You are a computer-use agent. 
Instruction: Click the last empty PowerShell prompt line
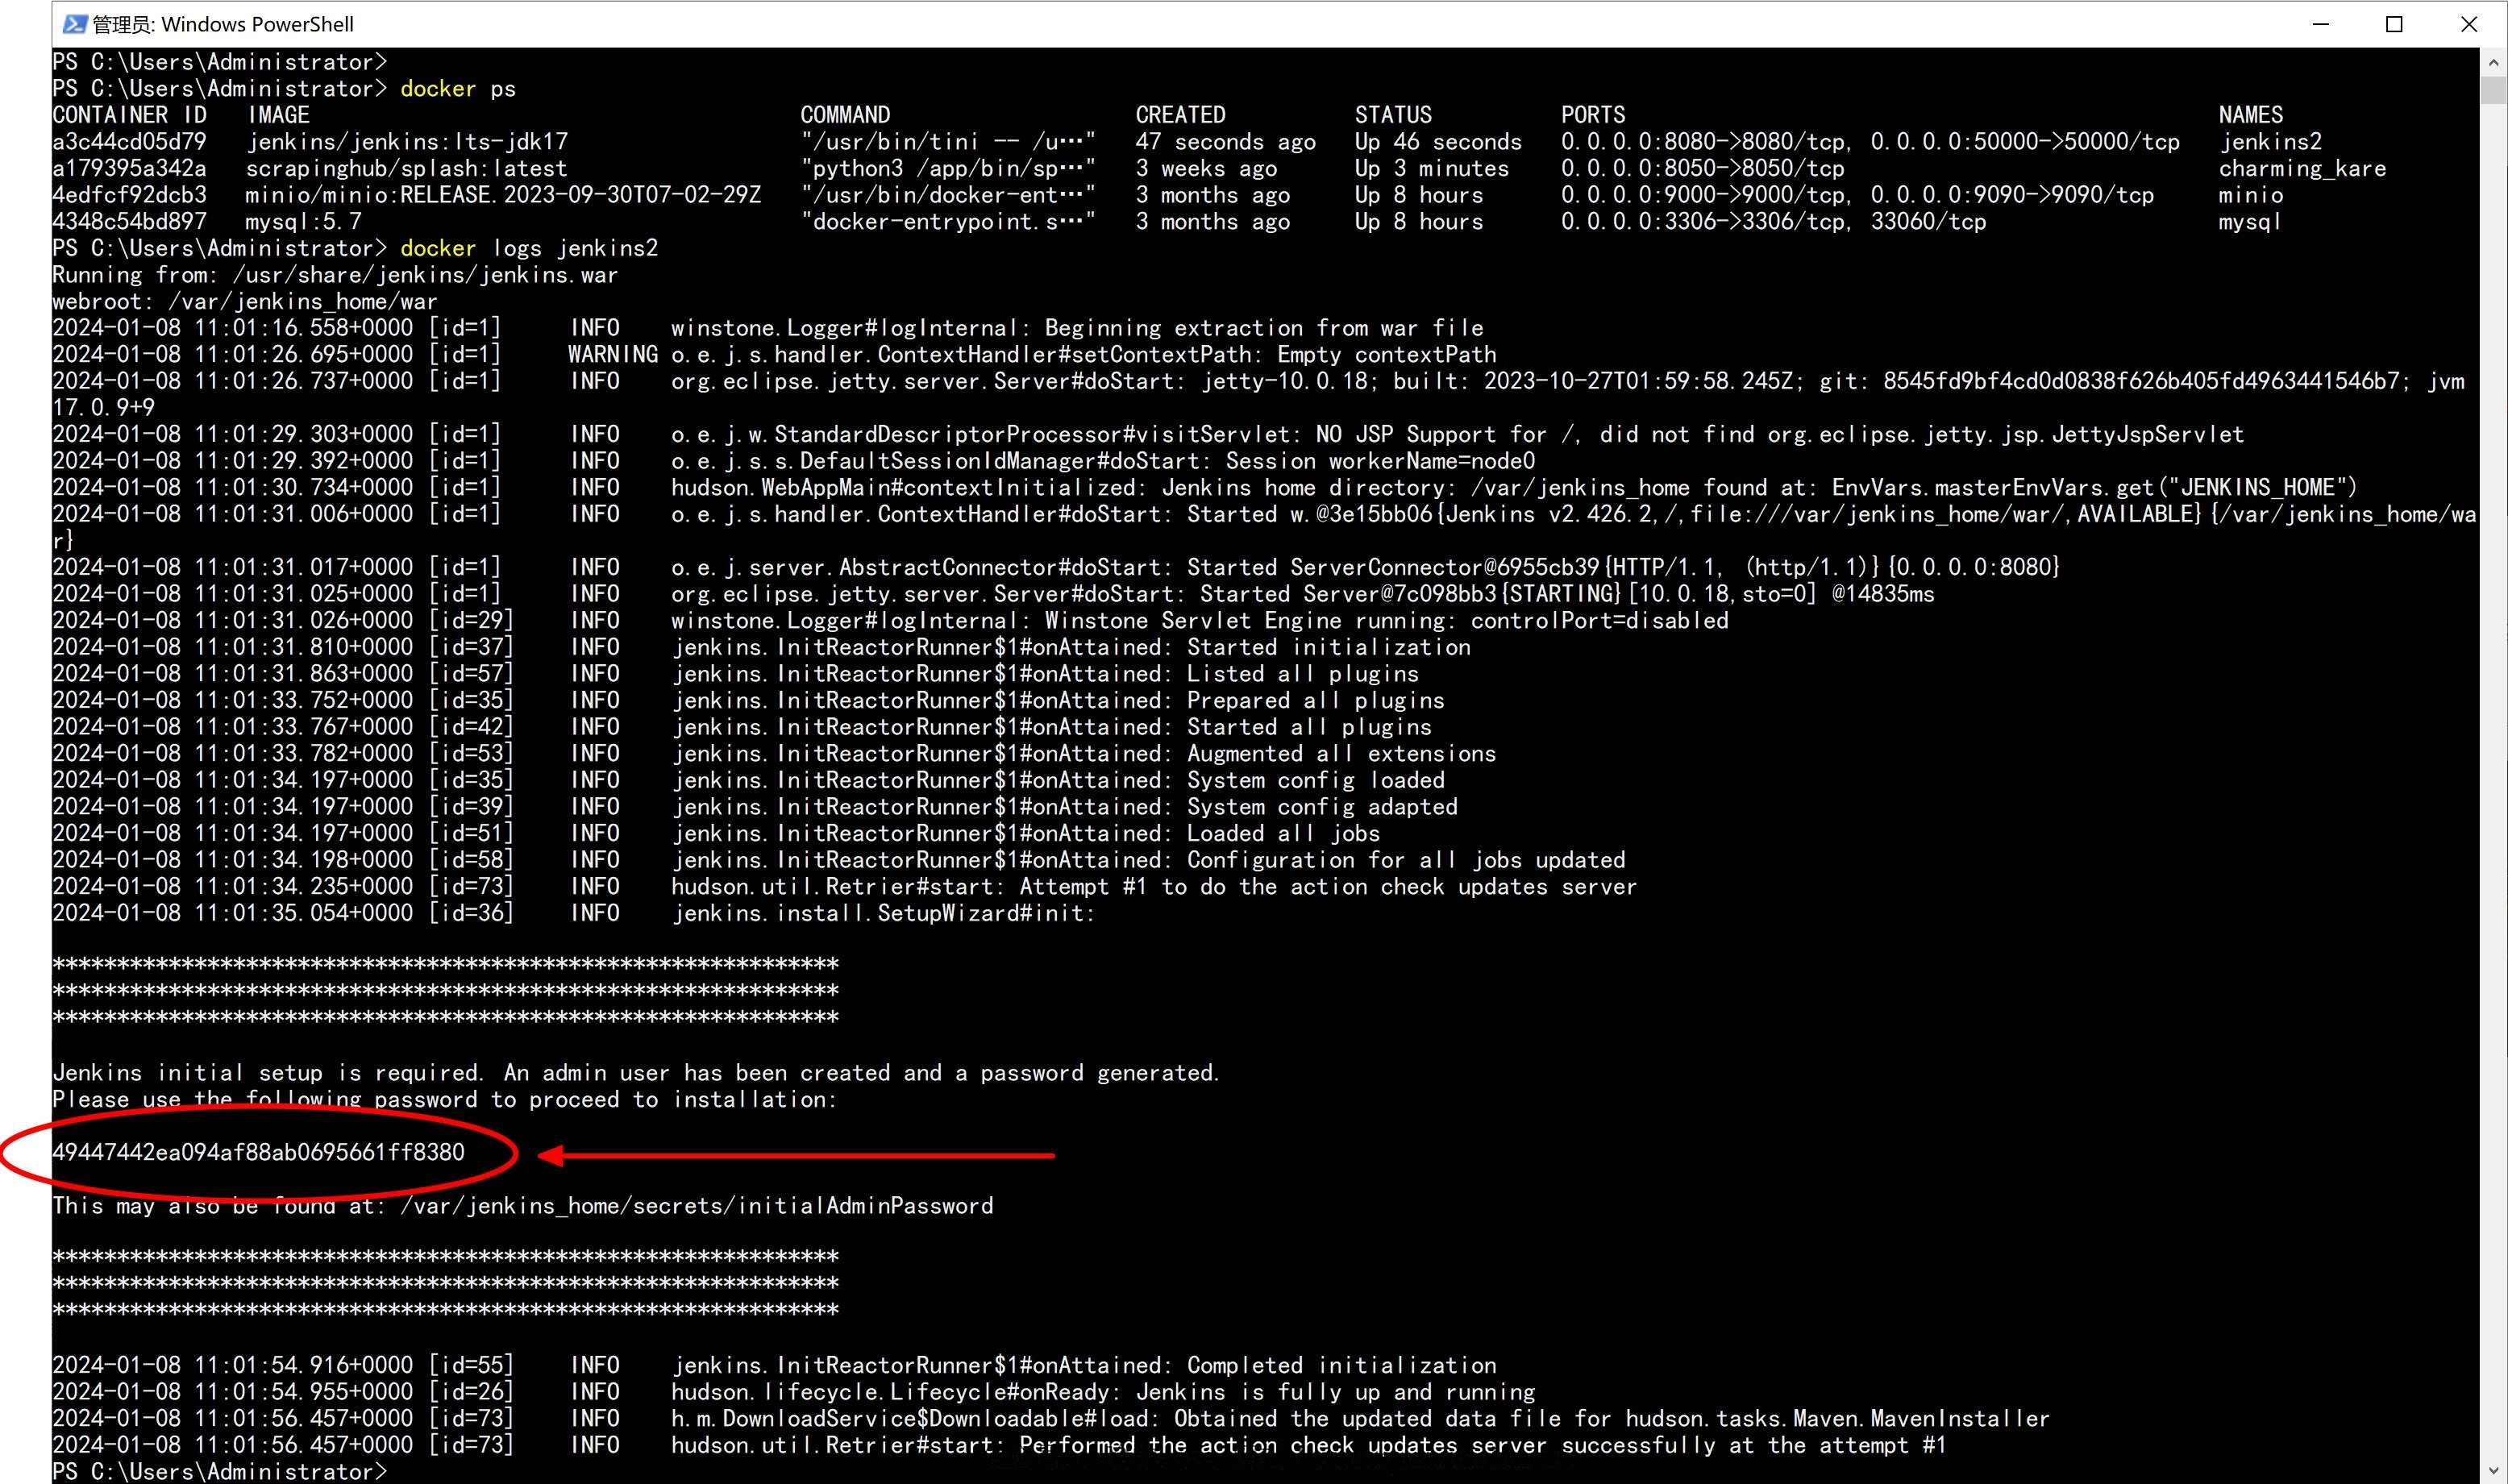tap(219, 1471)
